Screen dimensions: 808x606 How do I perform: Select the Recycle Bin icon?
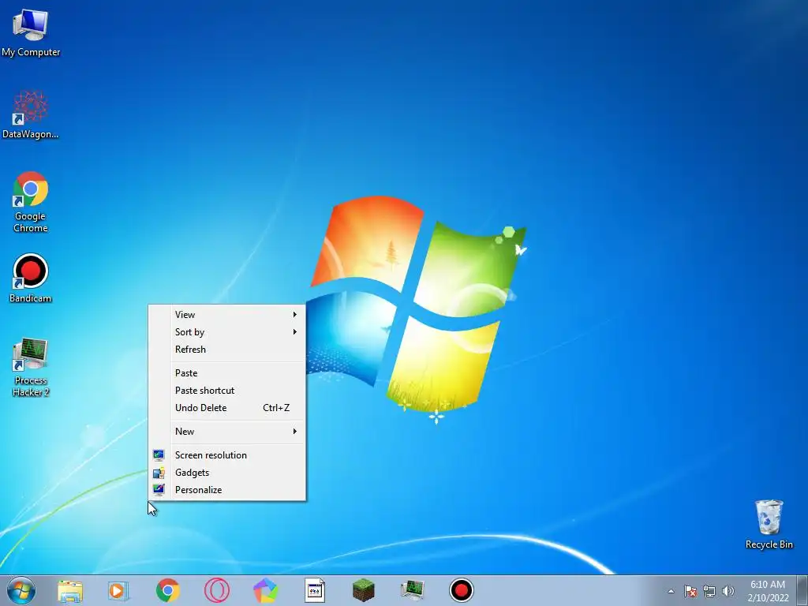(769, 524)
